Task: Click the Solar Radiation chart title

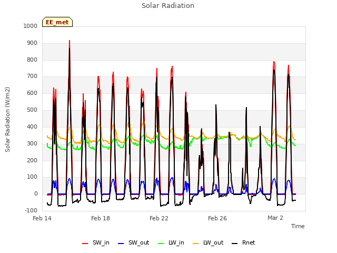Action: click(x=168, y=6)
